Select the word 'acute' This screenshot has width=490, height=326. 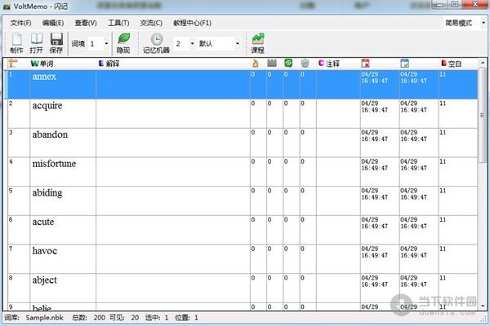(x=43, y=222)
